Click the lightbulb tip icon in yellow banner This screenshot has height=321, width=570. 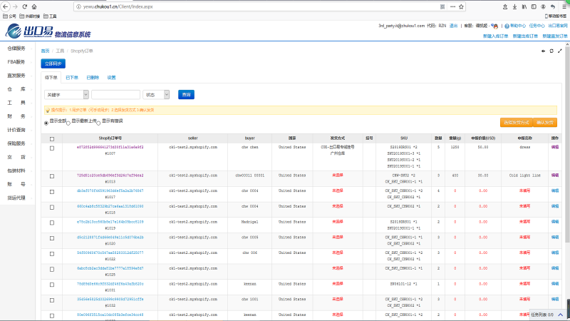point(48,110)
